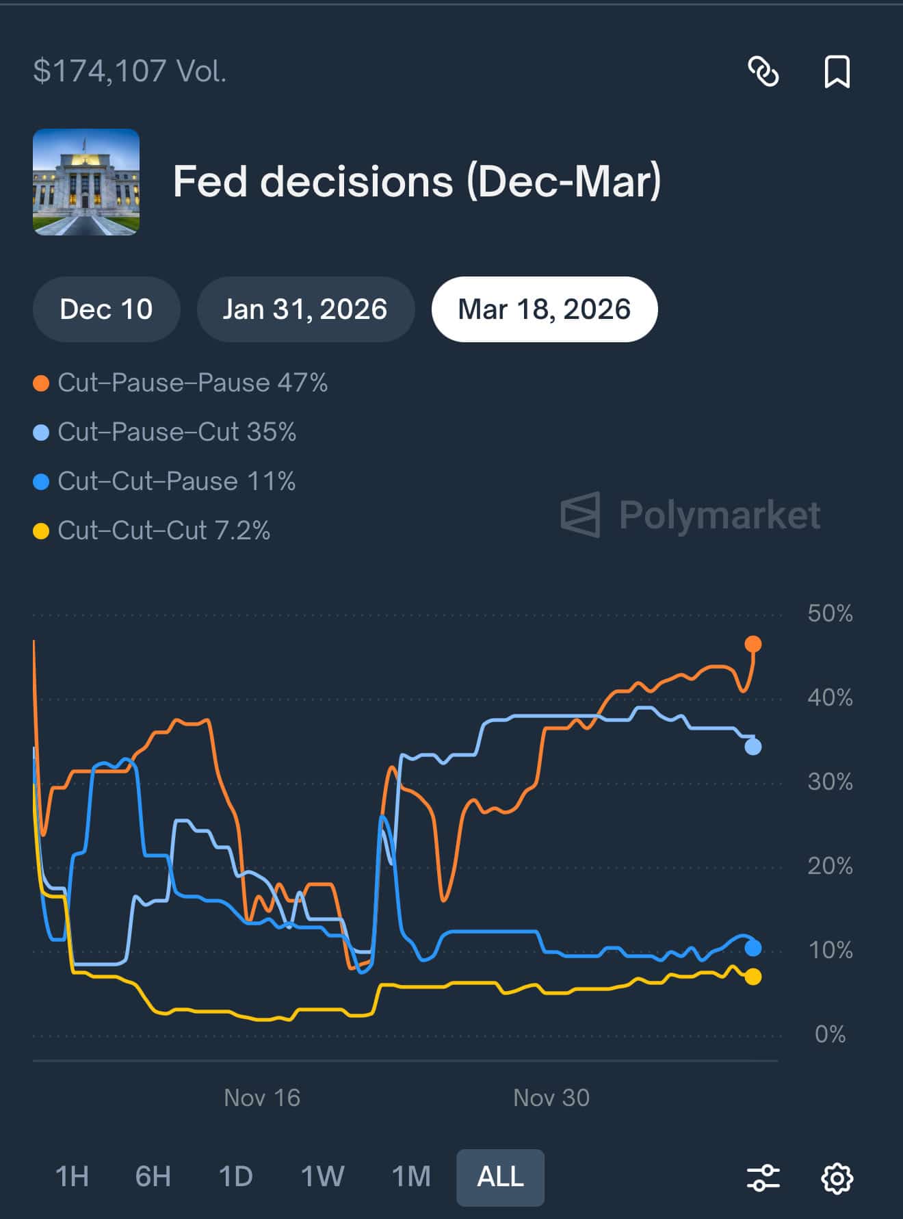Click the Federal Reserve building thumbnail
The height and width of the screenshot is (1219, 903).
point(86,182)
